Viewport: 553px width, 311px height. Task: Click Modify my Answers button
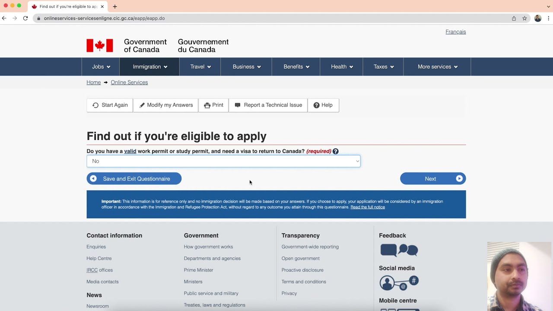[166, 105]
